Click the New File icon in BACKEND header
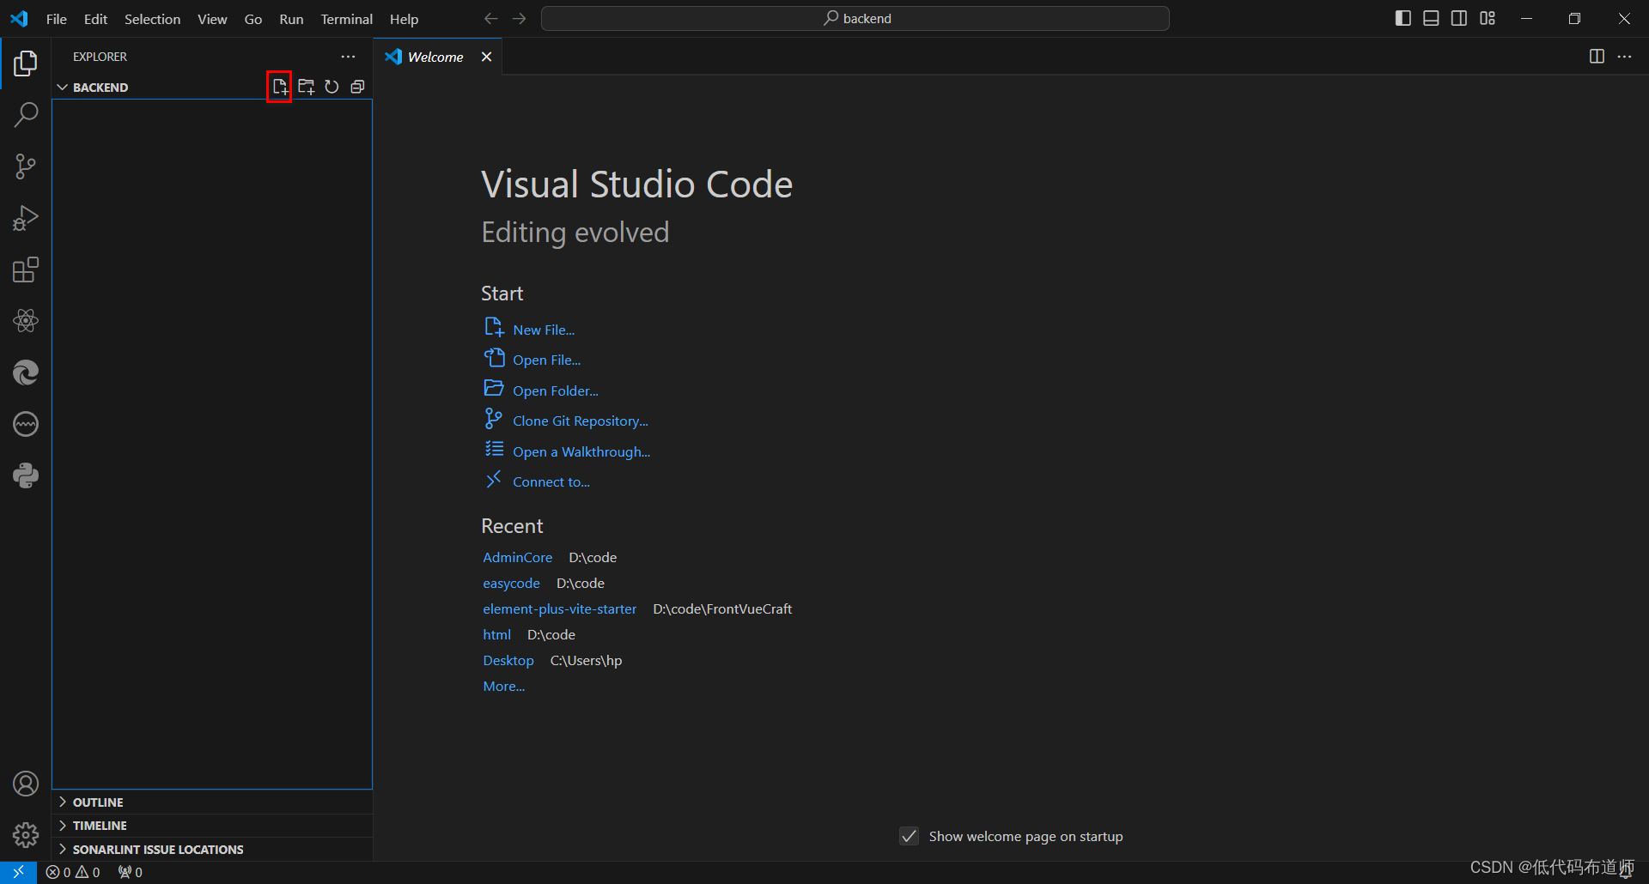The image size is (1649, 884). point(280,87)
